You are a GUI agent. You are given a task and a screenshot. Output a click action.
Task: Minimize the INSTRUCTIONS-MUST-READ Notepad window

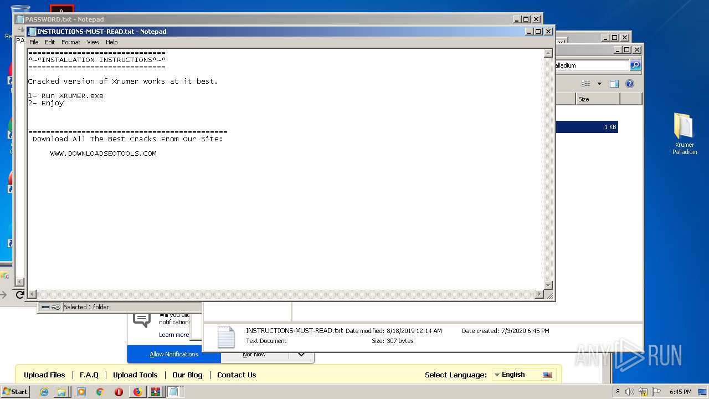(529, 32)
